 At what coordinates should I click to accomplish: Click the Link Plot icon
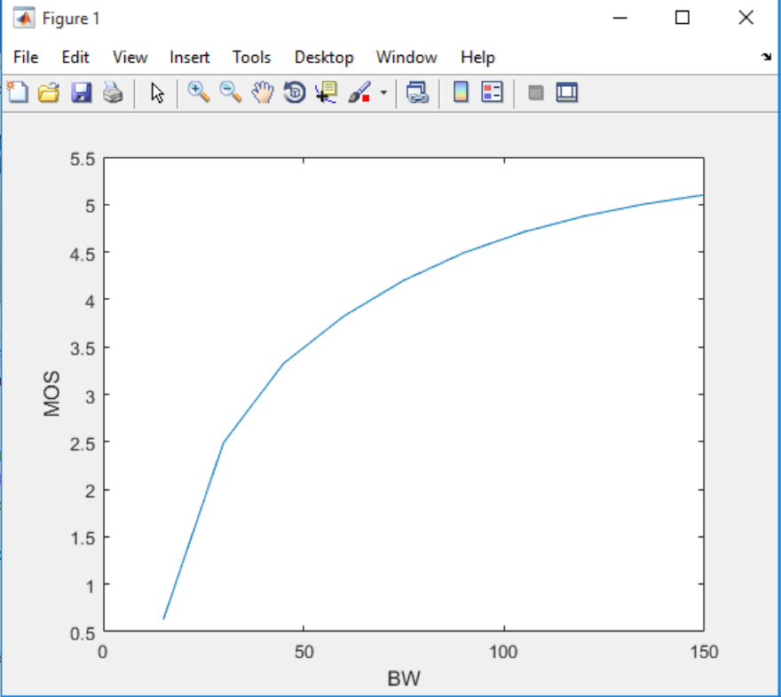(417, 92)
